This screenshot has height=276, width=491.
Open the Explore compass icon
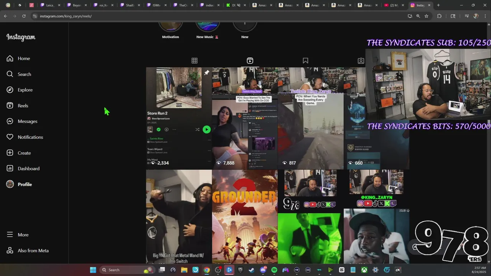click(10, 90)
